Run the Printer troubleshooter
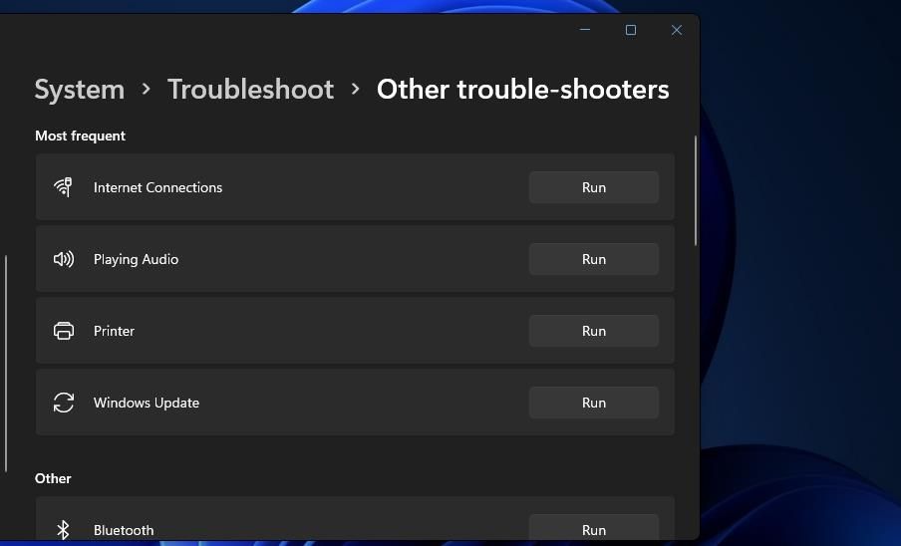 (x=594, y=331)
